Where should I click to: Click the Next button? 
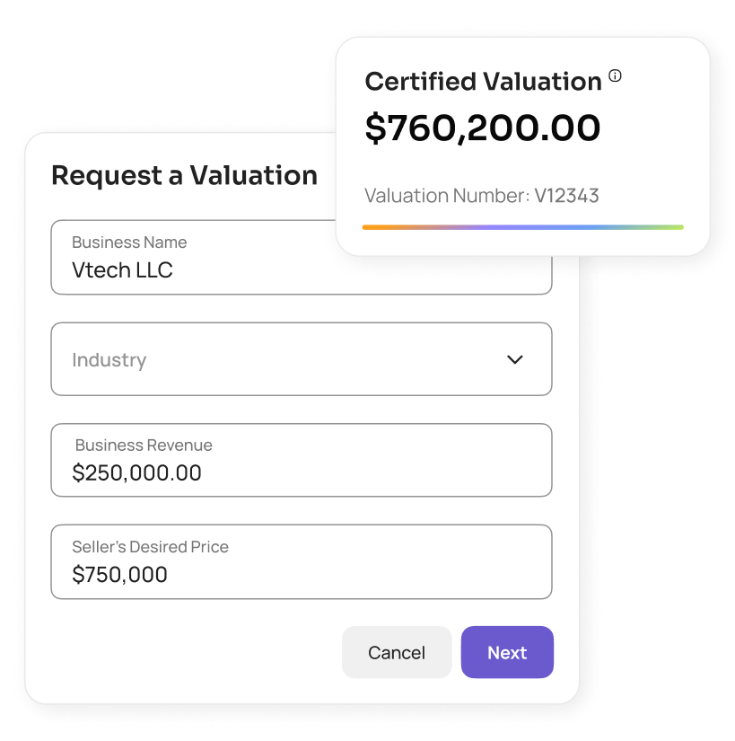point(507,652)
